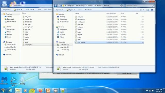Select add_user file in EXAMPLE window
Image resolution: width=165 pixels, height=93 pixels.
[80, 17]
